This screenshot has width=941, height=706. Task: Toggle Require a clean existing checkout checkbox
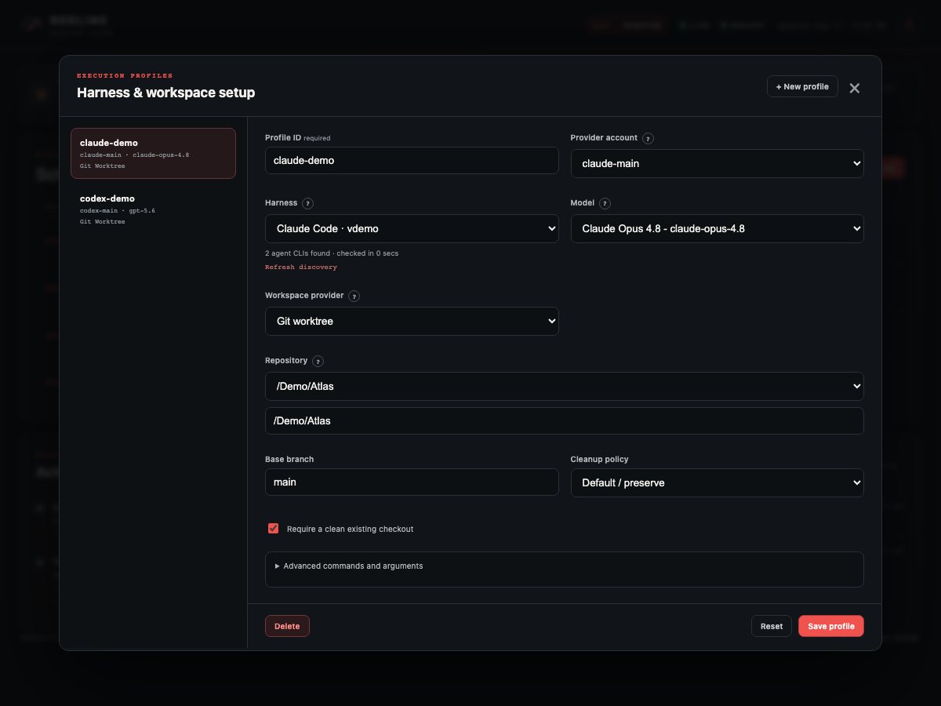tap(273, 529)
